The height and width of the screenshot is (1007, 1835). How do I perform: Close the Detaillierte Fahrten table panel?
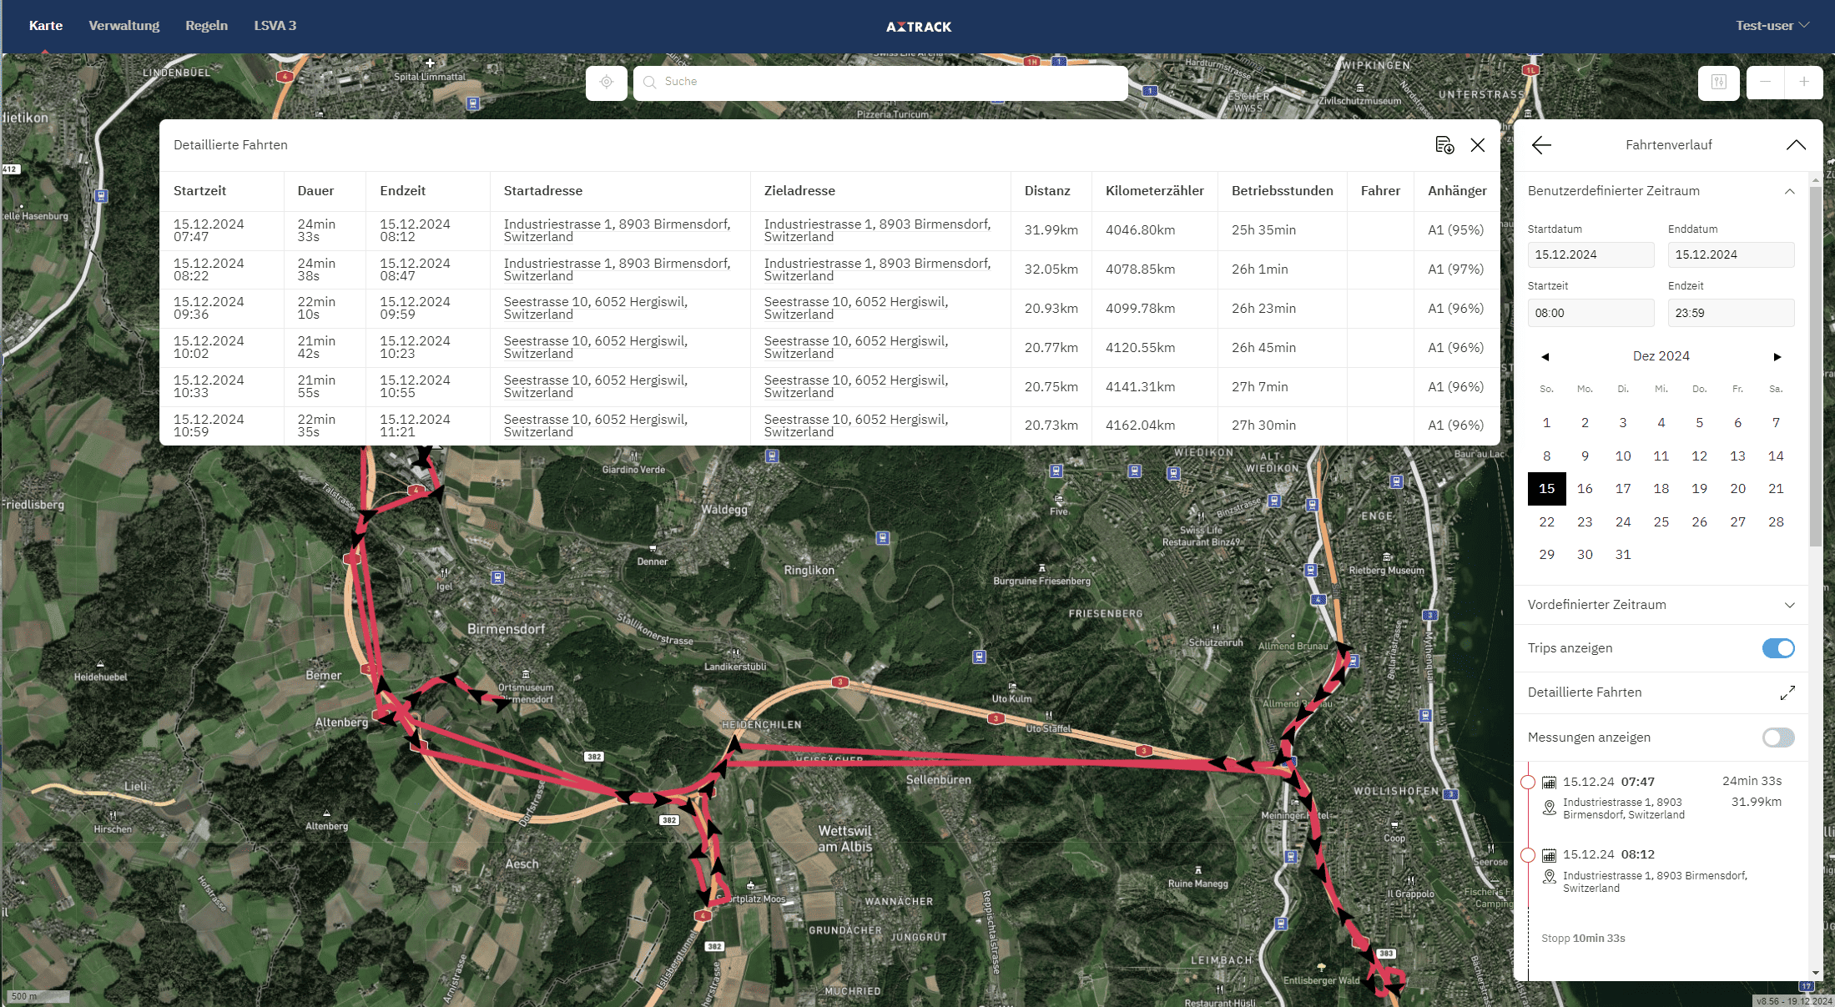coord(1478,145)
